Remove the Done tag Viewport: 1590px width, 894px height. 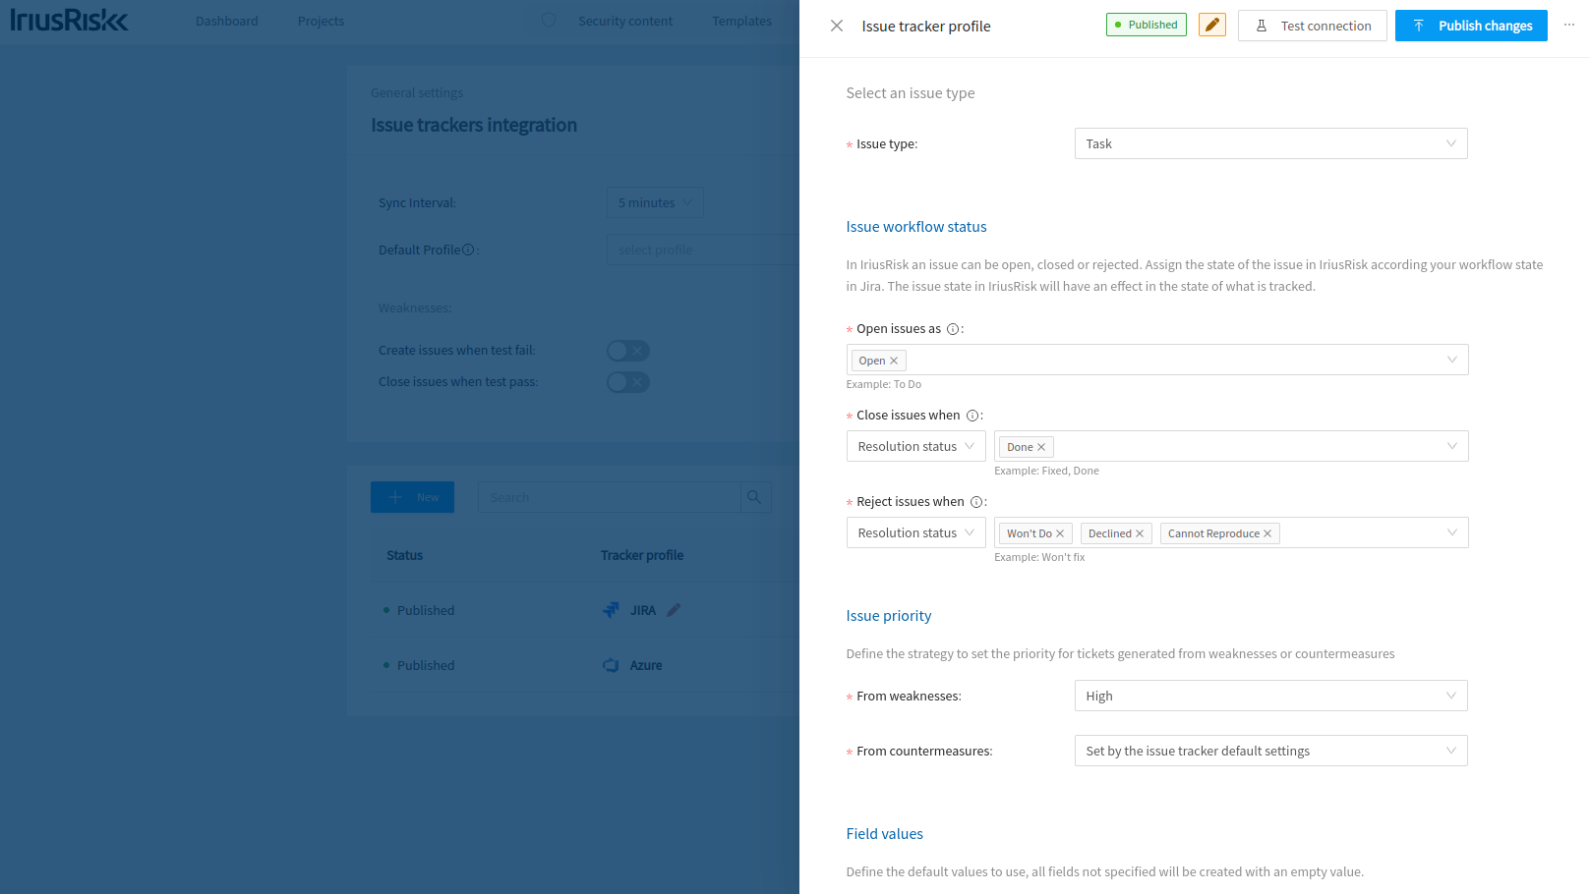pos(1041,447)
